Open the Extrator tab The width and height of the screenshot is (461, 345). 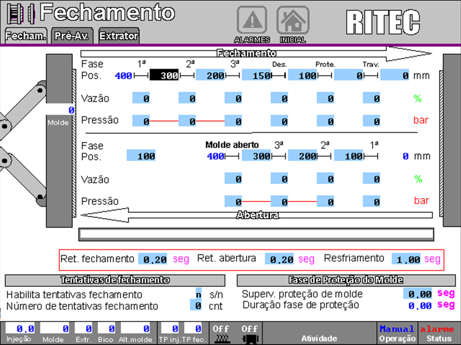point(118,35)
